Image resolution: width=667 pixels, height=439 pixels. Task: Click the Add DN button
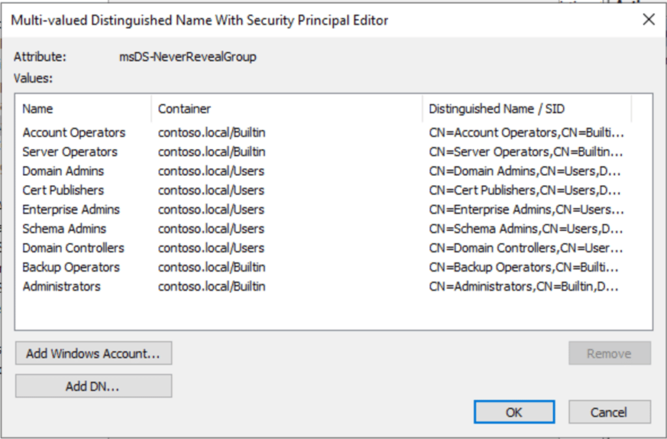(92, 385)
